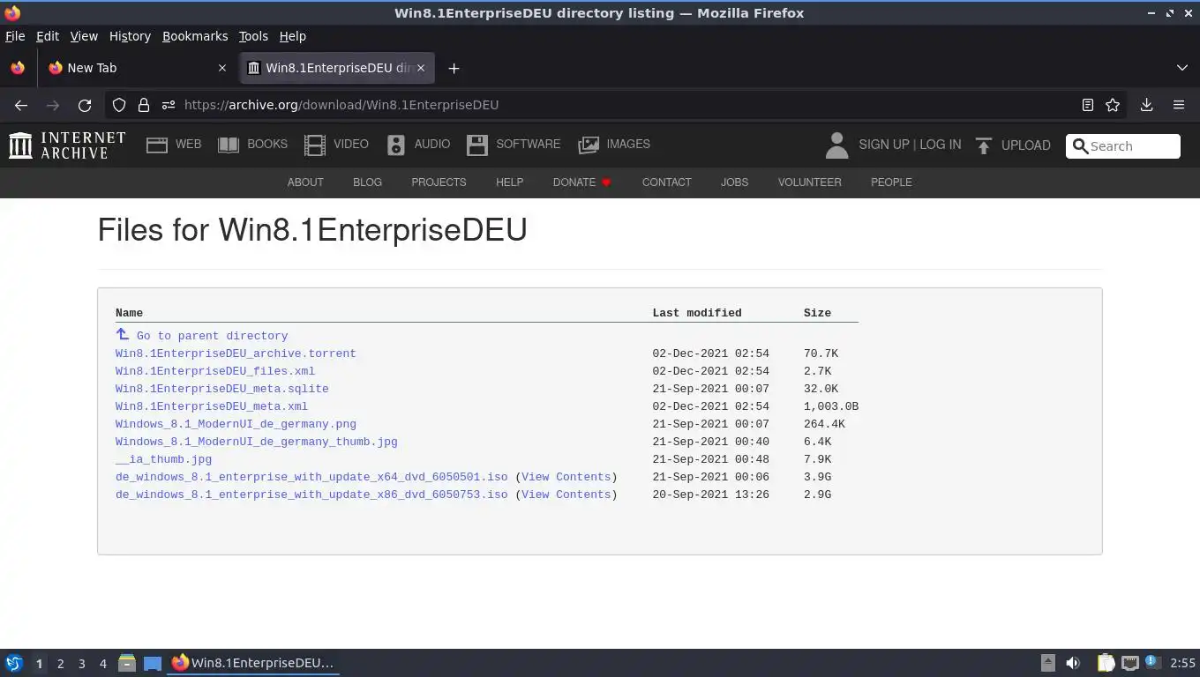Open the Tools menu
The height and width of the screenshot is (677, 1200).
(x=253, y=36)
